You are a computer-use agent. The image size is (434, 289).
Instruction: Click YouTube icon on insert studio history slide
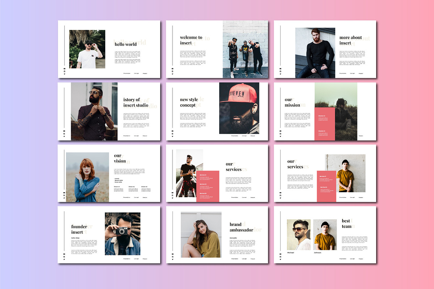coord(64,131)
